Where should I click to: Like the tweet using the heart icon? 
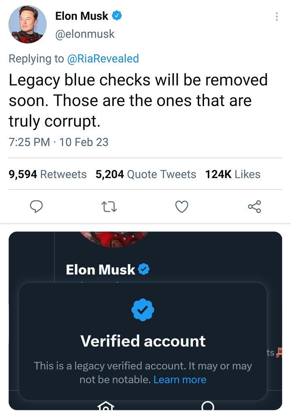tap(182, 206)
